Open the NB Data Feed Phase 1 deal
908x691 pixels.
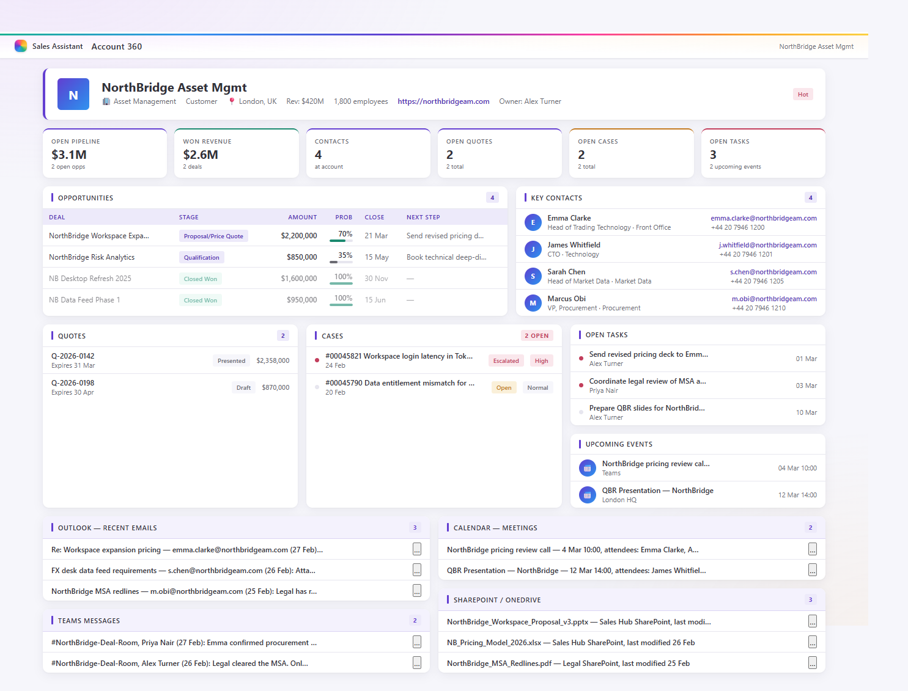point(84,300)
